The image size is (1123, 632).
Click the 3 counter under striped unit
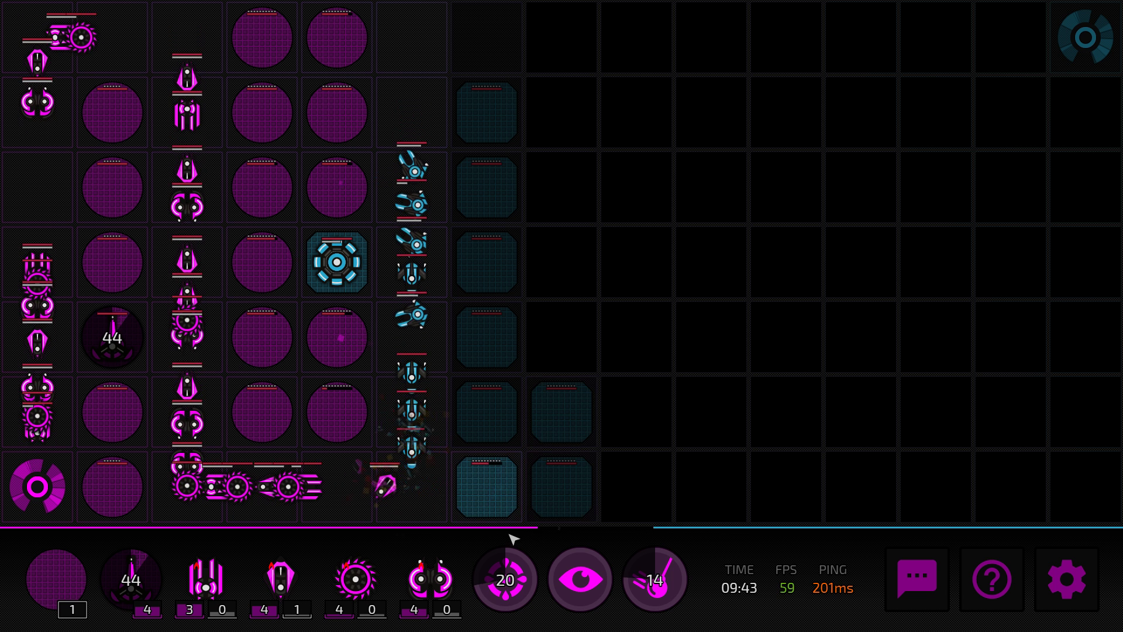pos(189,610)
